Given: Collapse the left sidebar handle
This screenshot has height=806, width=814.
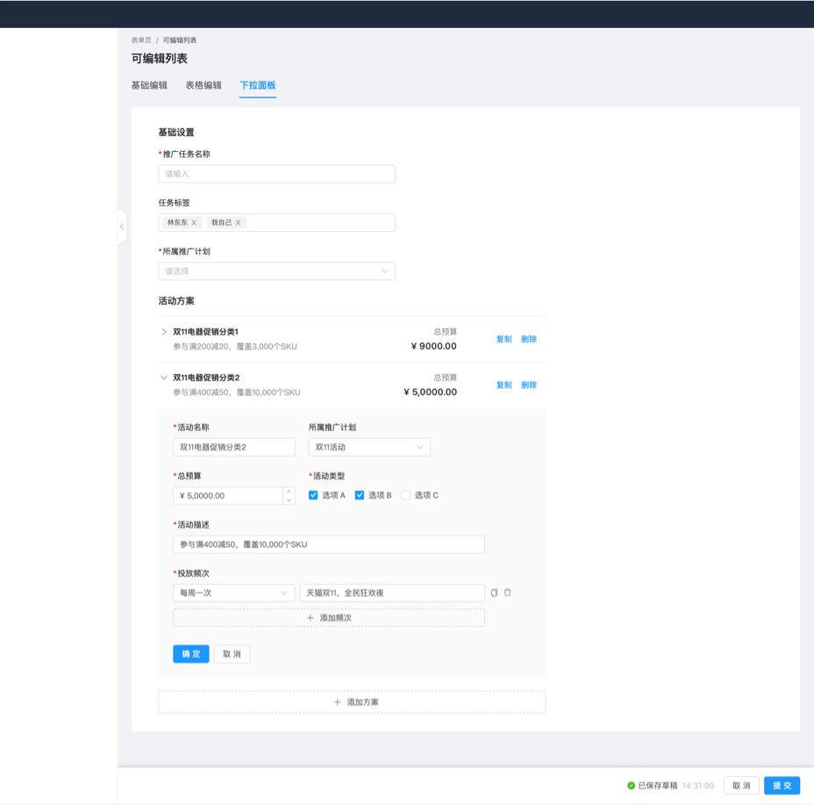Looking at the screenshot, I should tap(122, 227).
